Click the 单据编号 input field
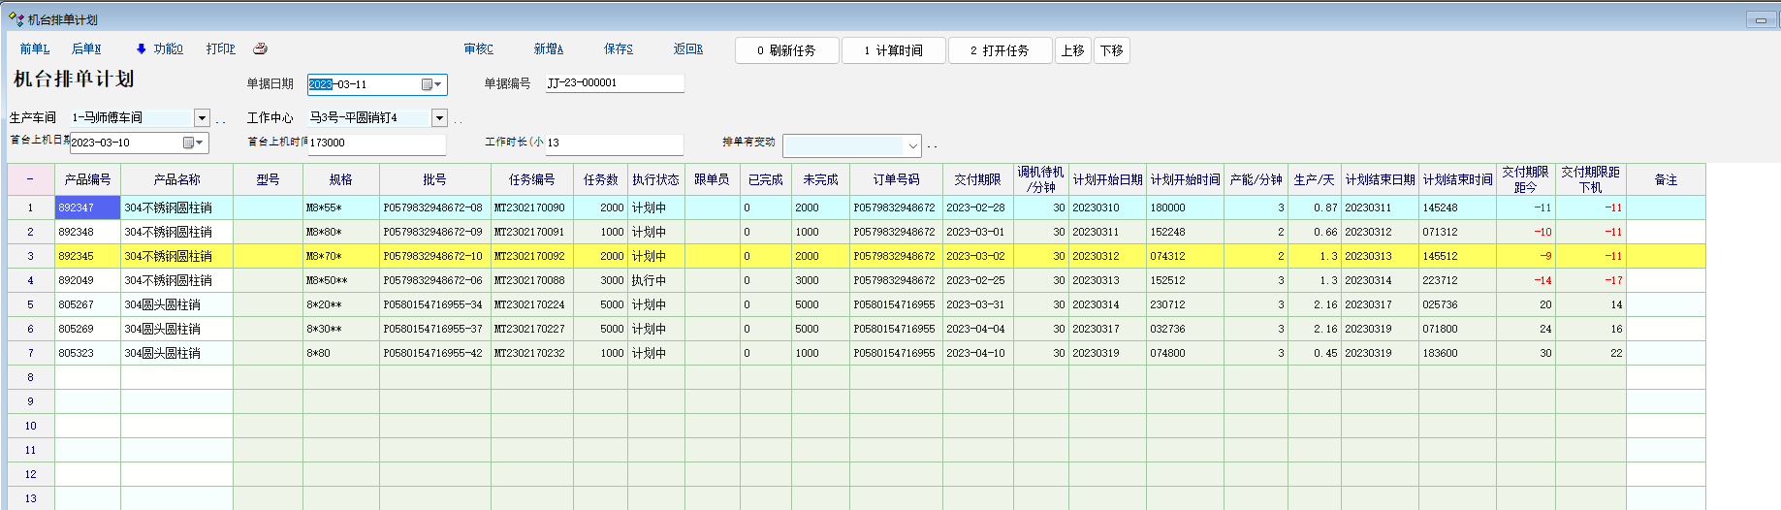The height and width of the screenshot is (510, 1781). click(614, 83)
